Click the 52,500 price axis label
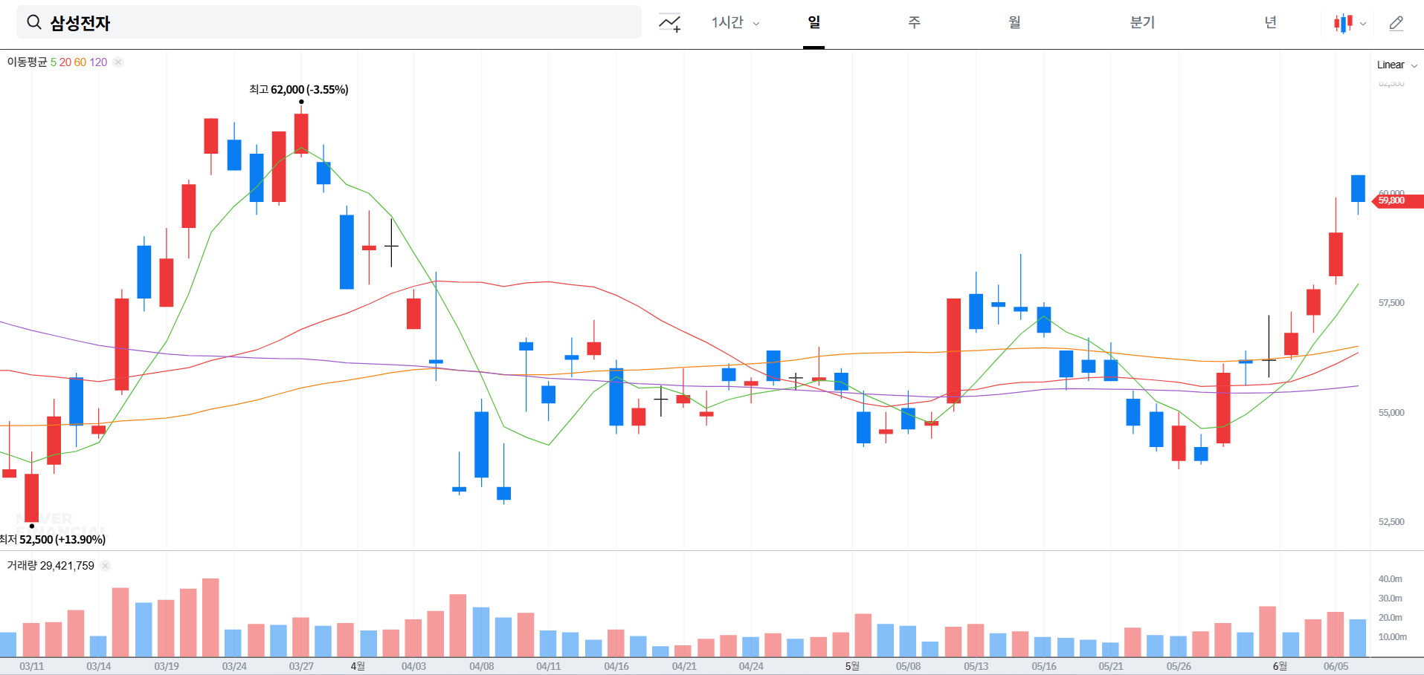Screen dimensions: 1424x675 tap(1391, 522)
